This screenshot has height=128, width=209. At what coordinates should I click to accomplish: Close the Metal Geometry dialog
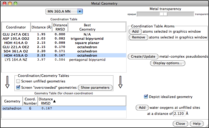click(180, 124)
